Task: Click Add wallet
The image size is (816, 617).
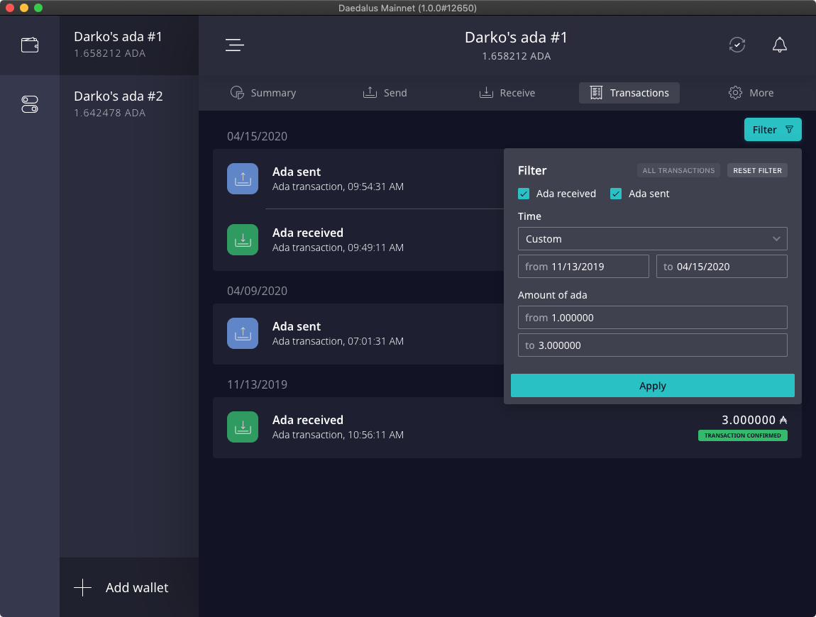Action: 129,588
